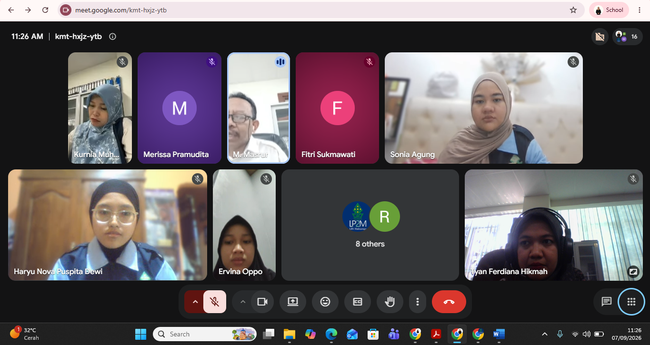Expand the audio settings chevron
650x345 pixels.
194,302
